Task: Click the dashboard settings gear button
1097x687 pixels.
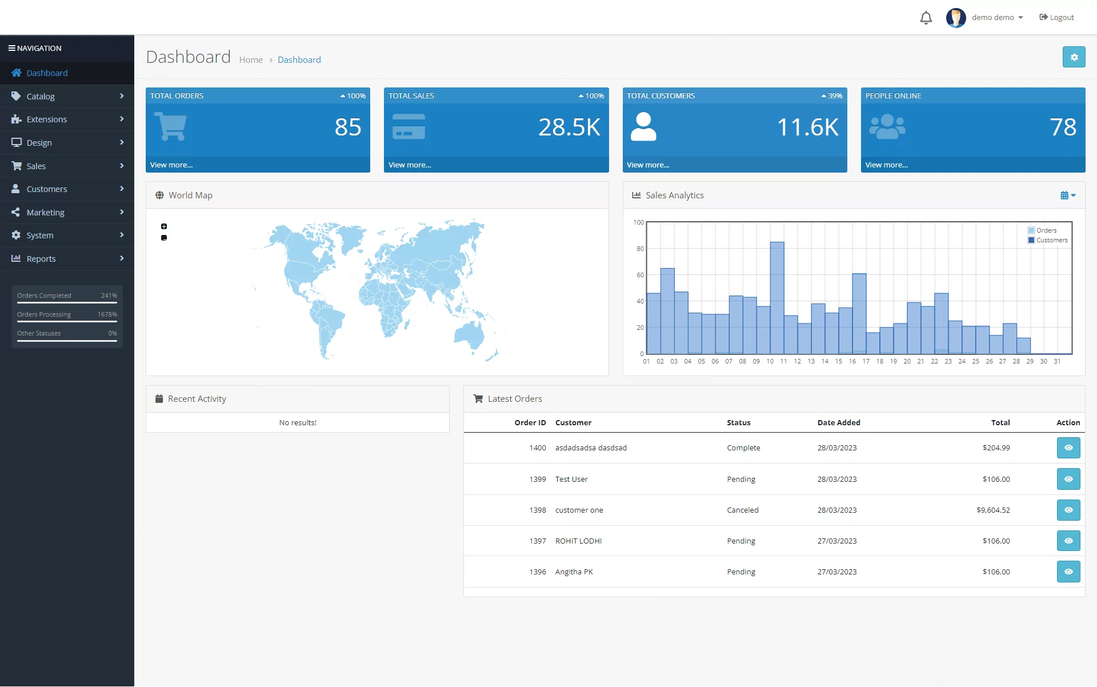Action: 1074,57
